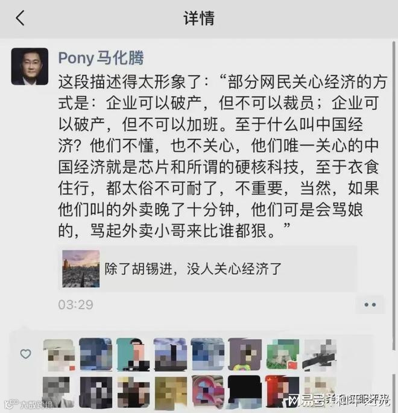Open the two-dot comment options button
Viewport: 398px width, 413px height.
click(370, 305)
